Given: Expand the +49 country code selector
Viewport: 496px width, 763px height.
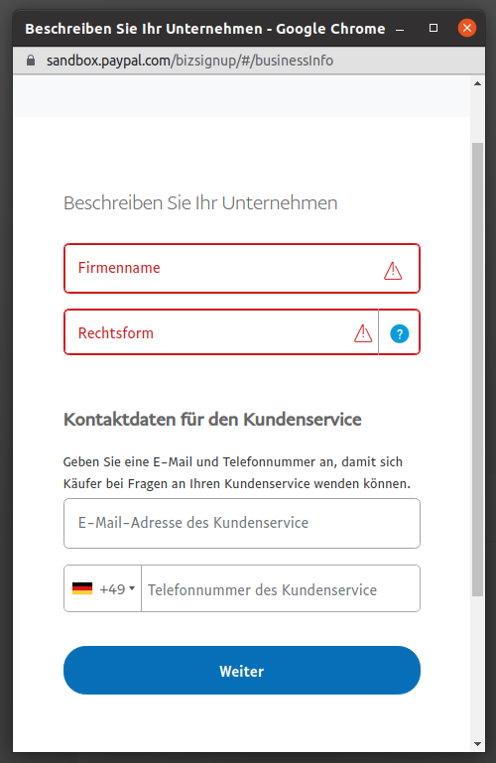Looking at the screenshot, I should pos(102,588).
